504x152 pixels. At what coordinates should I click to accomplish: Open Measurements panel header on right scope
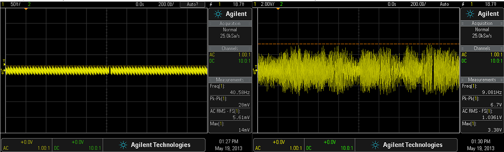(482, 79)
